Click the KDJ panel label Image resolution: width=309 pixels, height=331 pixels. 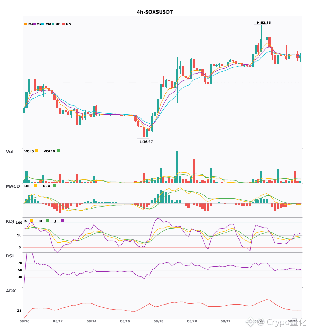(x=10, y=221)
